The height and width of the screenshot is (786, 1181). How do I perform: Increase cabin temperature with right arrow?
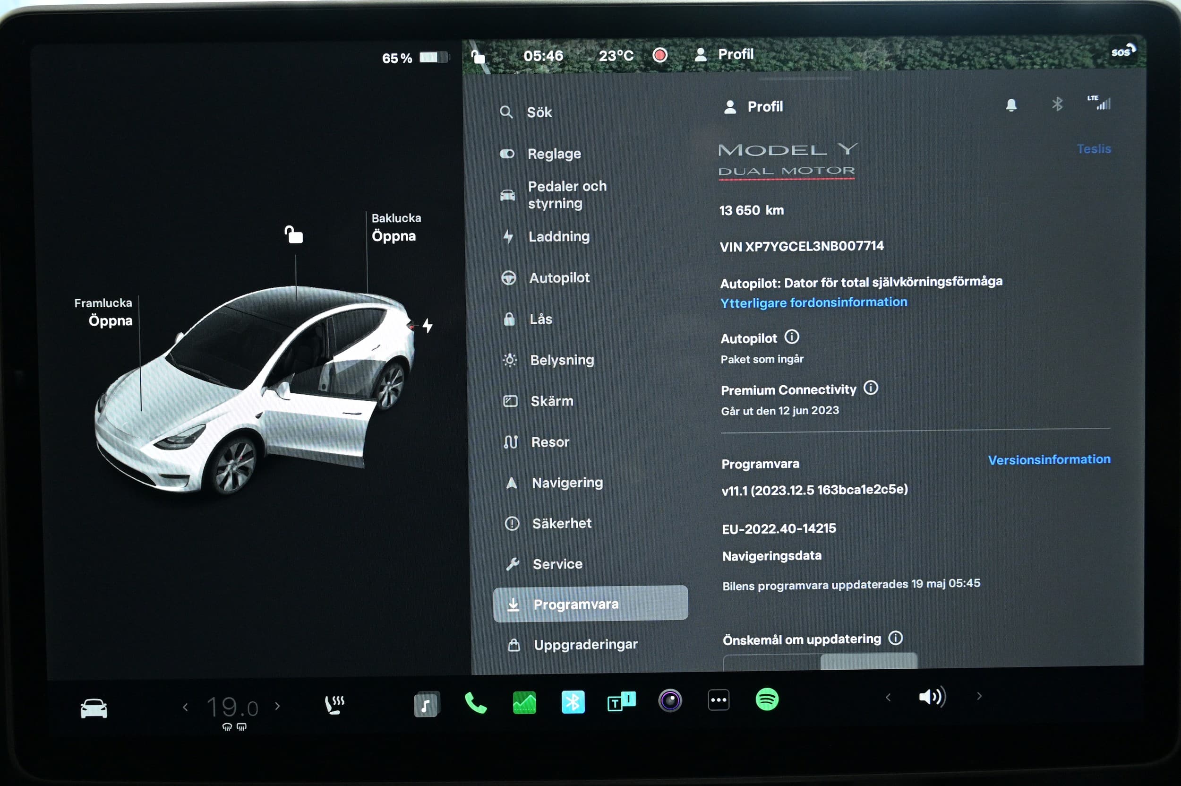tap(278, 706)
